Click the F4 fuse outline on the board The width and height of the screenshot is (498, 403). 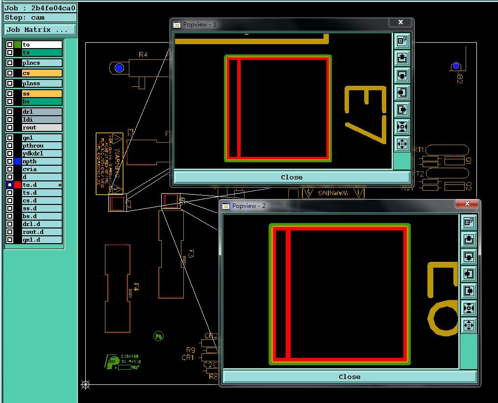point(118,289)
